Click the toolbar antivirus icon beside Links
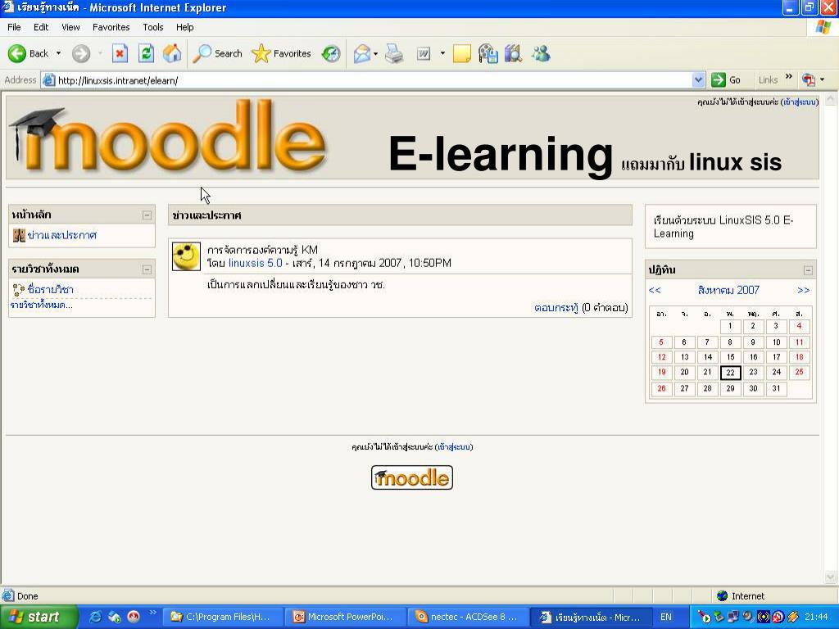839x629 pixels. click(809, 80)
